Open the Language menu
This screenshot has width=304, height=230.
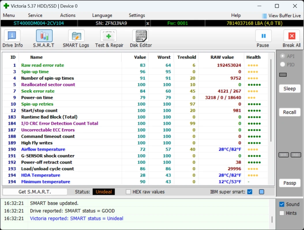click(x=102, y=16)
